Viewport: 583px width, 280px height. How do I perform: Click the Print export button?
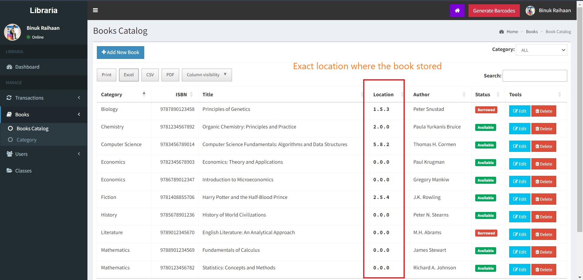coord(107,75)
